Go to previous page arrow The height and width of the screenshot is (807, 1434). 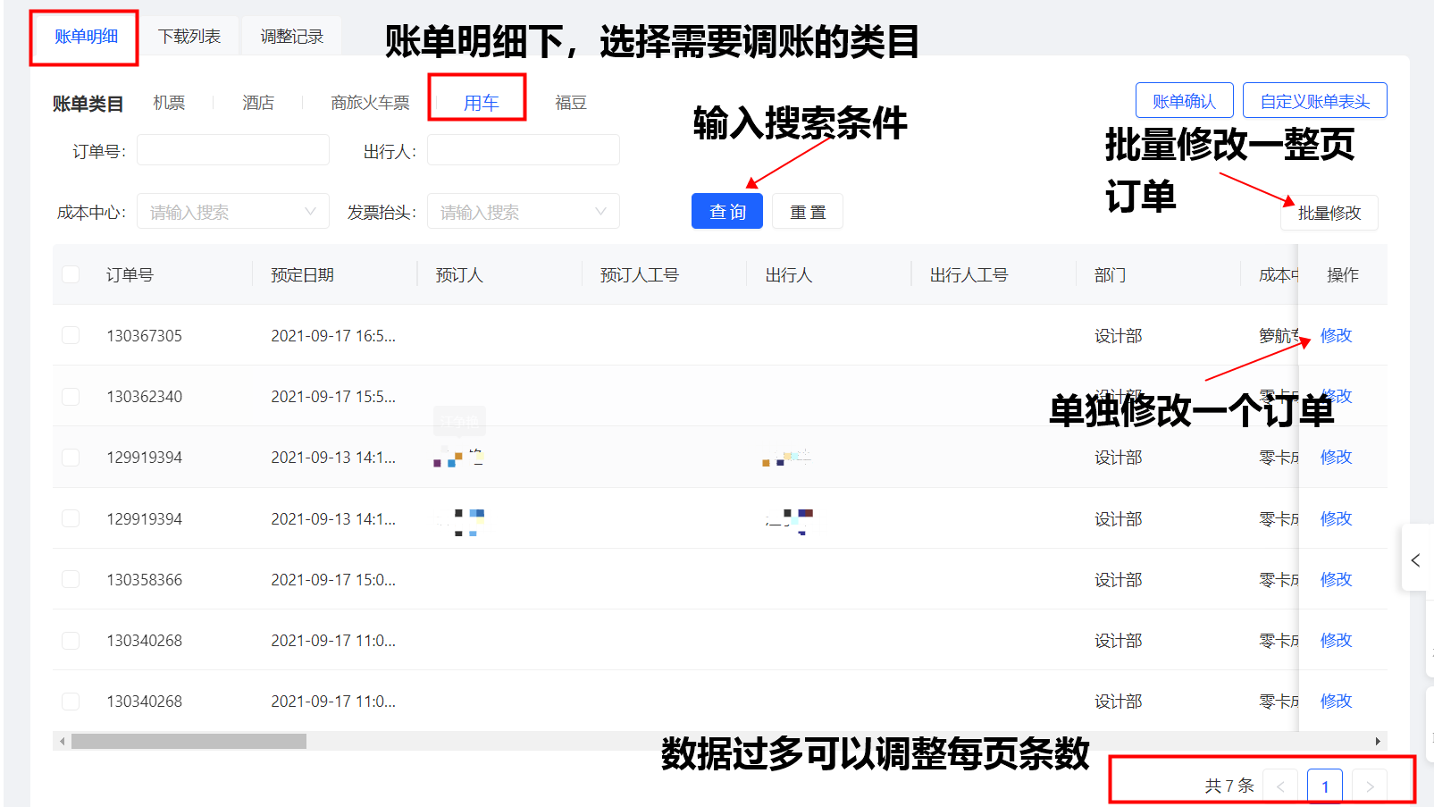[x=1280, y=786]
